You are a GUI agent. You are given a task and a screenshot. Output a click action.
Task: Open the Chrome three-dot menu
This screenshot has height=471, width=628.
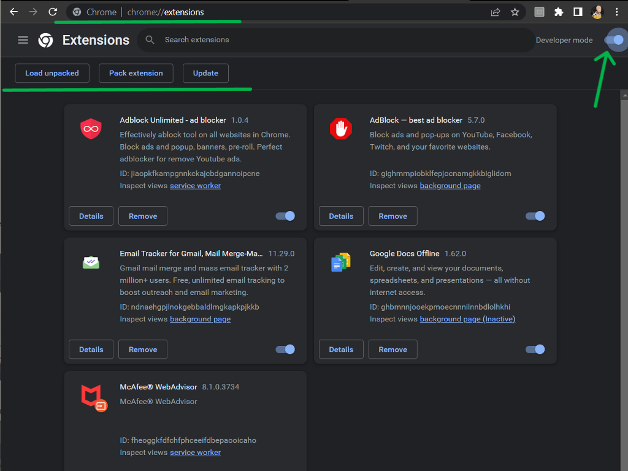coord(617,12)
